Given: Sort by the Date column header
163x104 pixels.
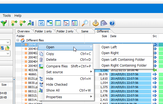Looking at the screenshot, I should pos(130,36).
